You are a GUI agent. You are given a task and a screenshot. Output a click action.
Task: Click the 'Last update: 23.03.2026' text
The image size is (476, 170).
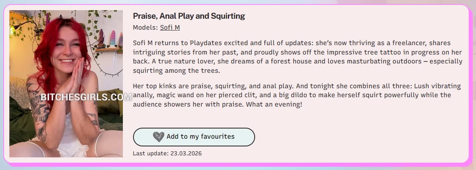pyautogui.click(x=167, y=153)
